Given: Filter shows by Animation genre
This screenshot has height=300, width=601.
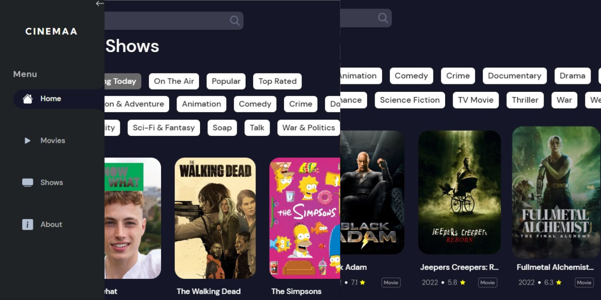Looking at the screenshot, I should pyautogui.click(x=201, y=104).
